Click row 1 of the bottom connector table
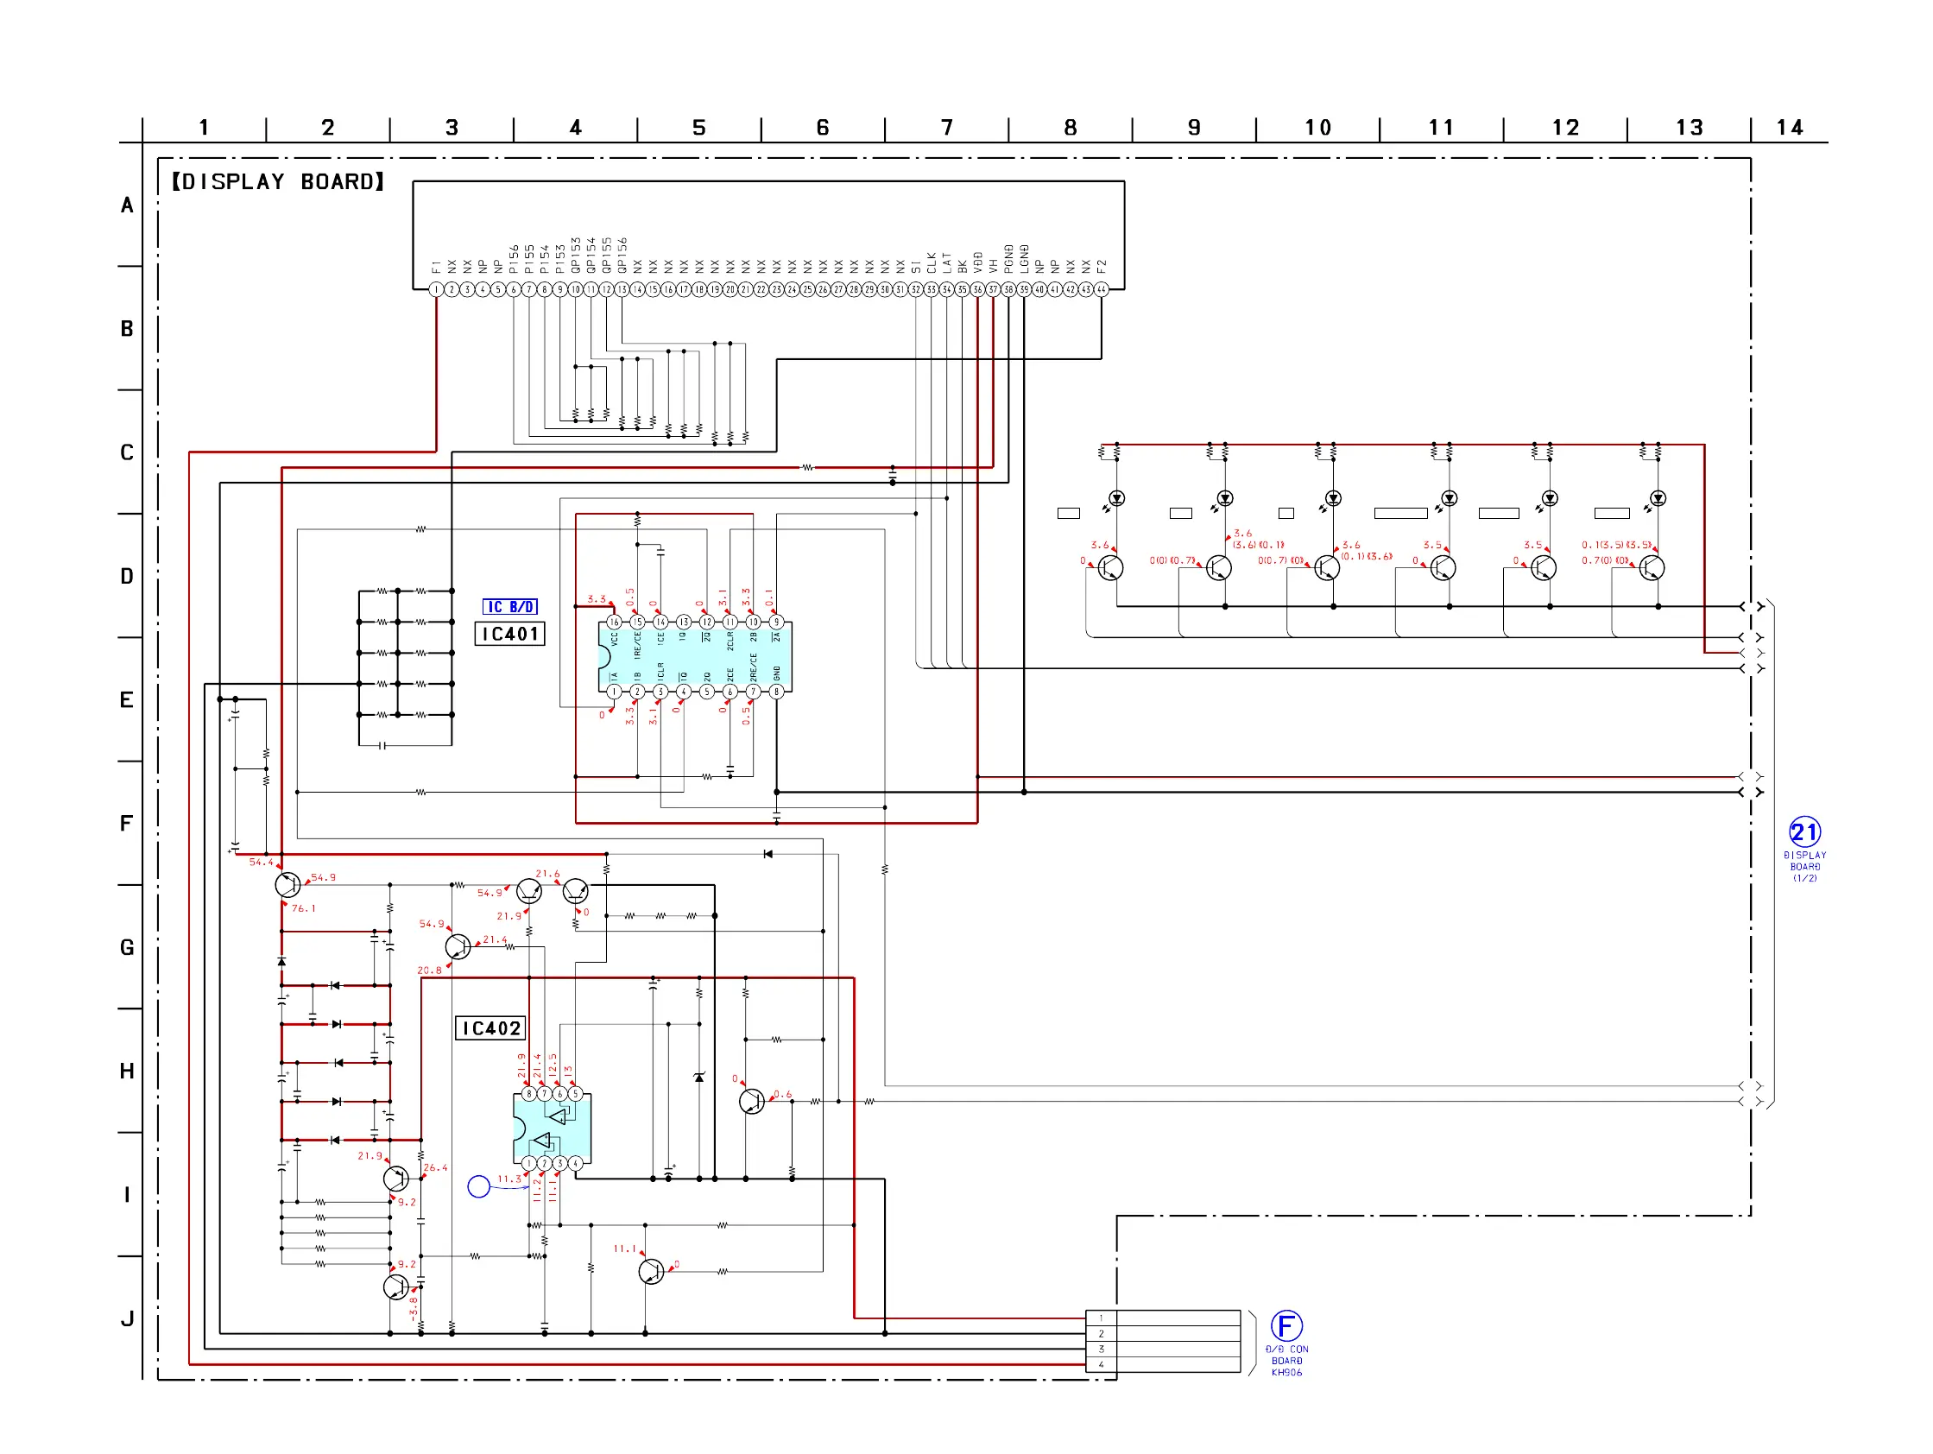 1162,1318
